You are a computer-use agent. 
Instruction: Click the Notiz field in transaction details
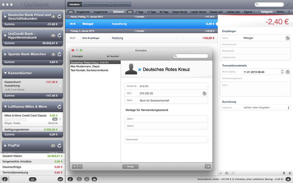click(x=255, y=89)
